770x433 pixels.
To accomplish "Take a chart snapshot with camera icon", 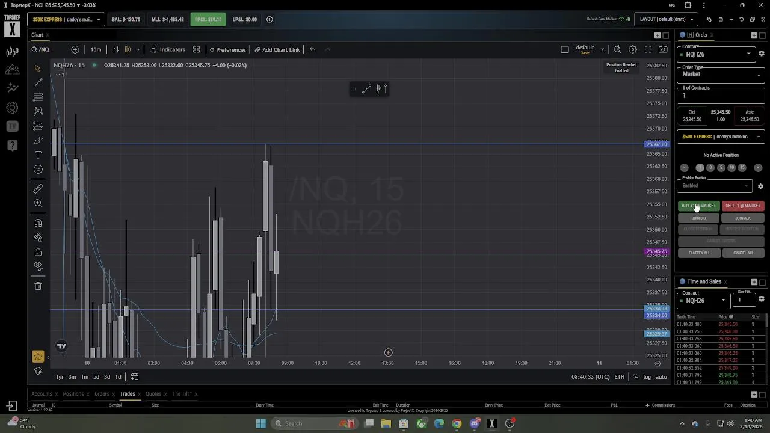I will (663, 49).
